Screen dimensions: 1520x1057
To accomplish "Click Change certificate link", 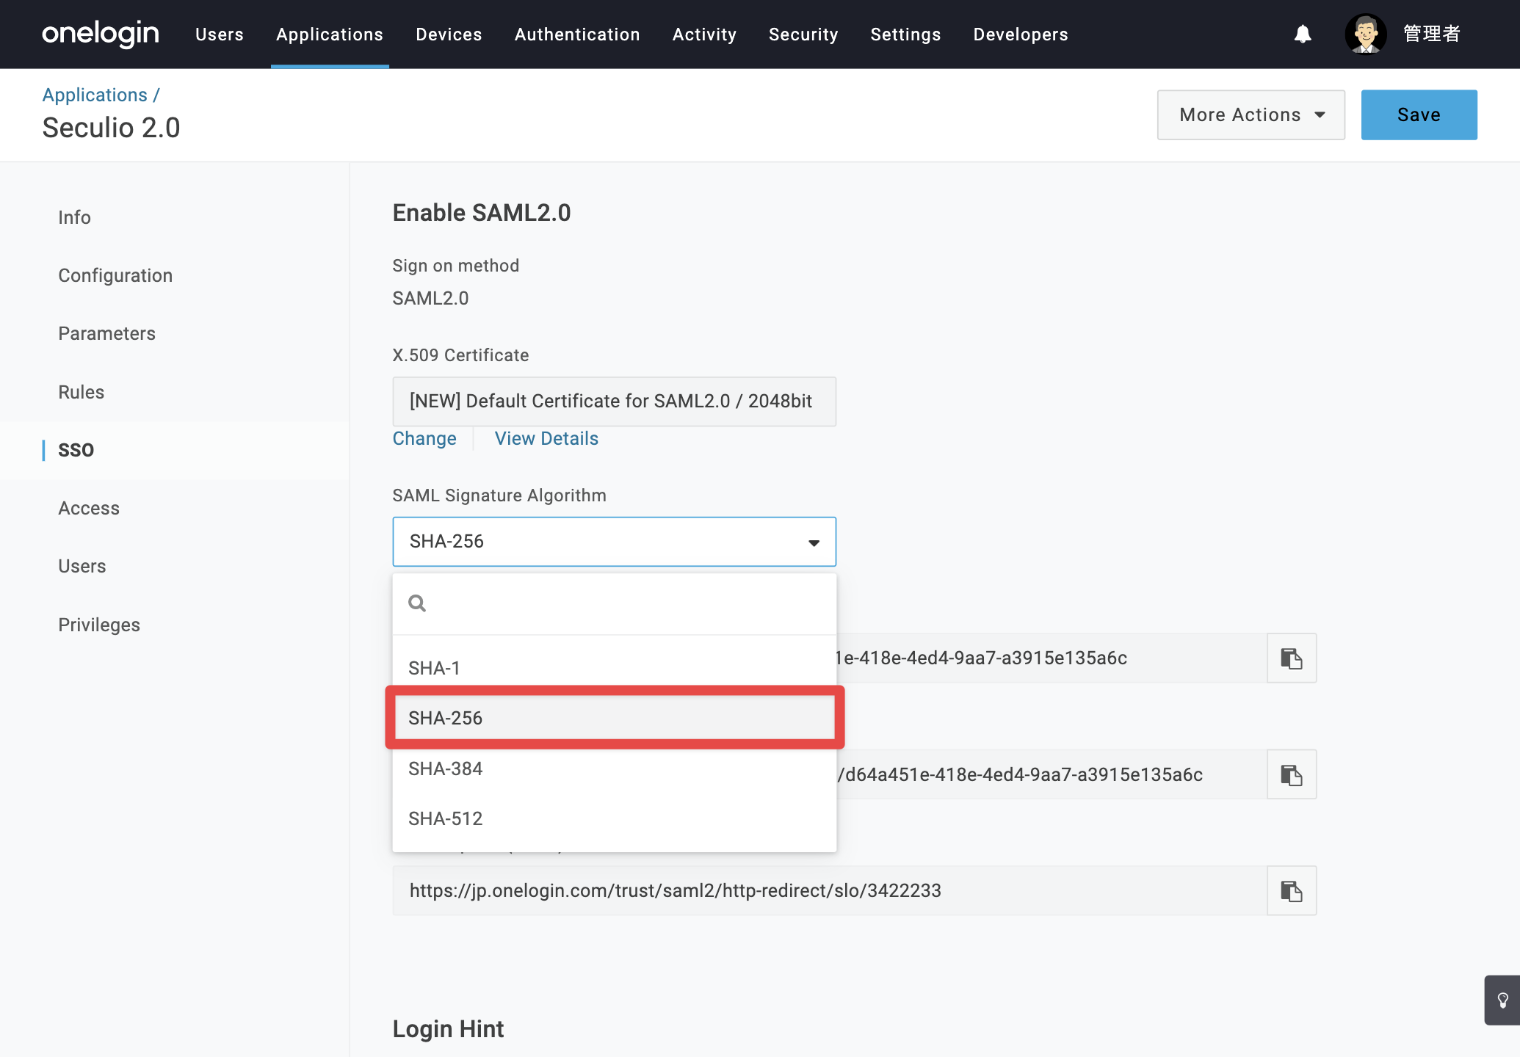I will (424, 439).
